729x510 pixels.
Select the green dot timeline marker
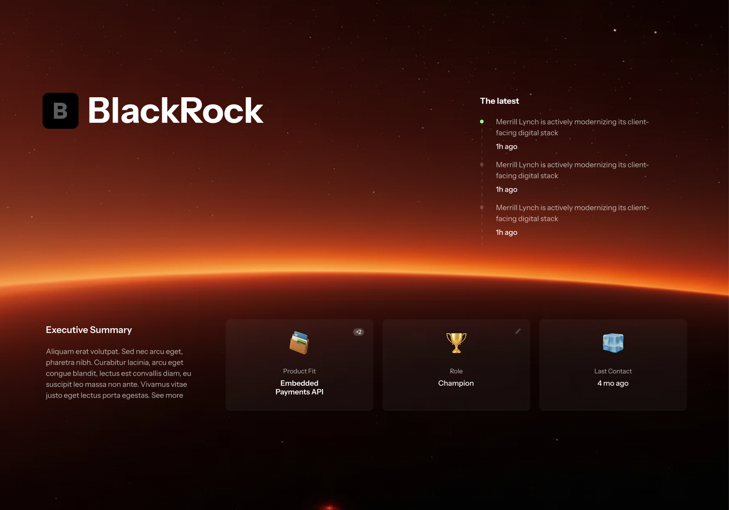pos(482,122)
